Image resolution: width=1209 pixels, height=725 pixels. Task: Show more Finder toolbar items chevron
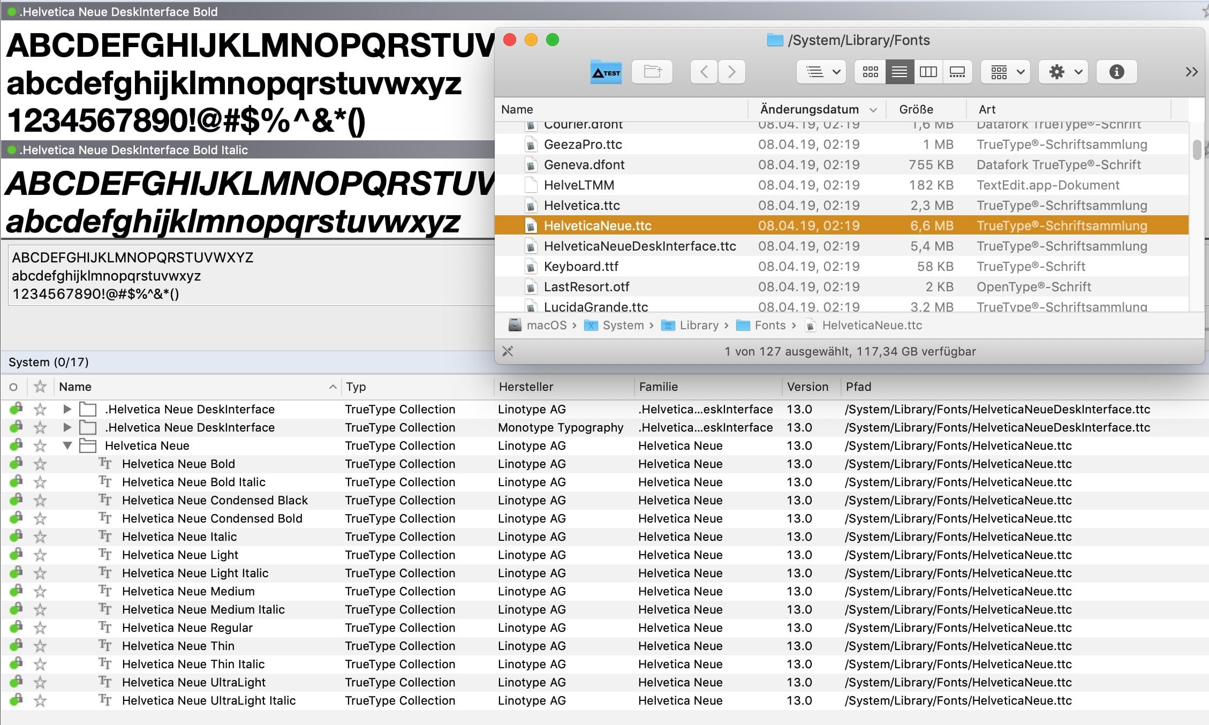click(x=1191, y=72)
